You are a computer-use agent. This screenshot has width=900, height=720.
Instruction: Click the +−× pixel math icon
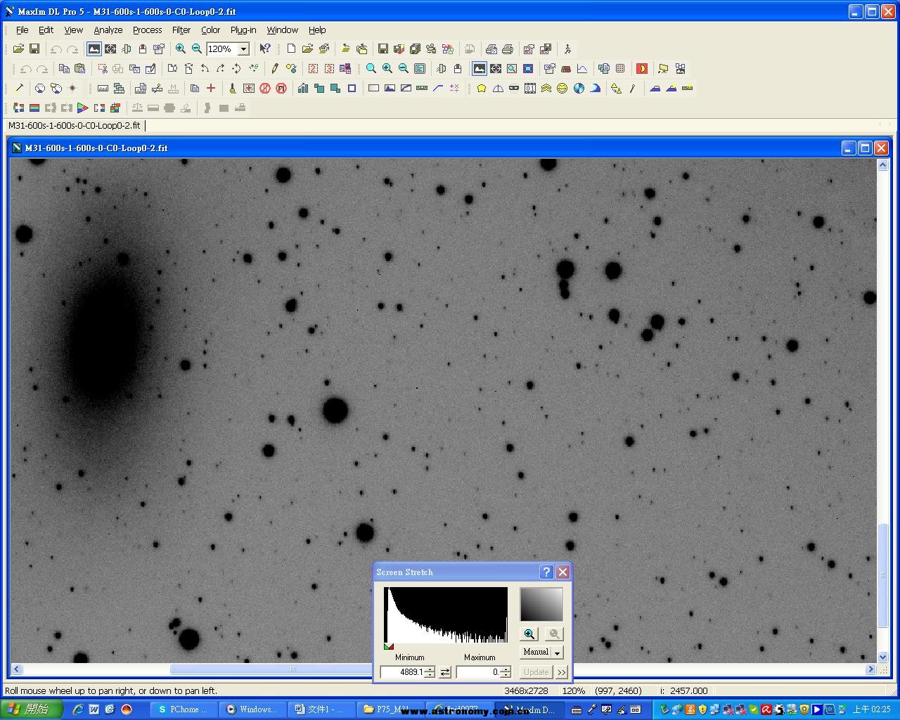pyautogui.click(x=454, y=88)
